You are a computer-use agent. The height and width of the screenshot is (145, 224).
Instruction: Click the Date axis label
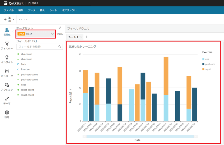coord(137,140)
